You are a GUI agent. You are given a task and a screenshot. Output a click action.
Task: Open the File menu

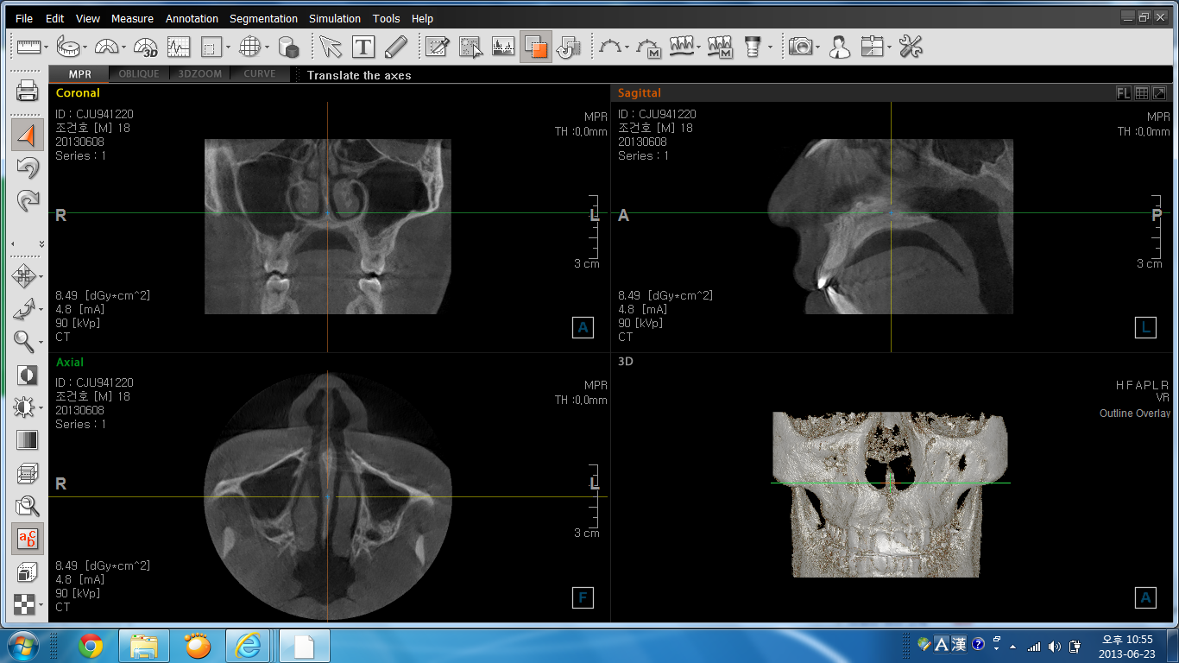pos(24,18)
